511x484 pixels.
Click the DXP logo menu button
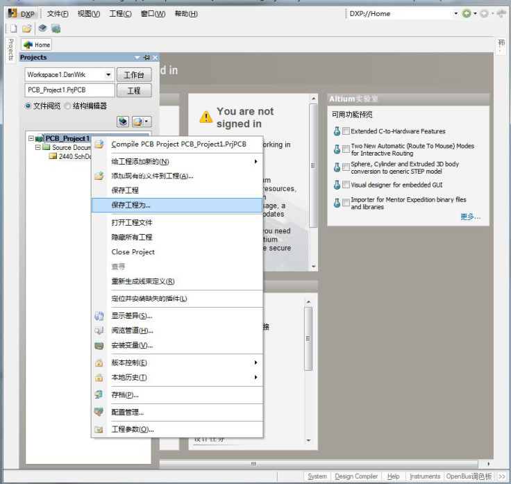pyautogui.click(x=21, y=14)
